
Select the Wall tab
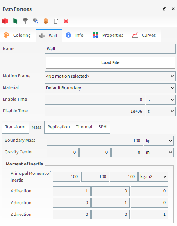[49, 36]
